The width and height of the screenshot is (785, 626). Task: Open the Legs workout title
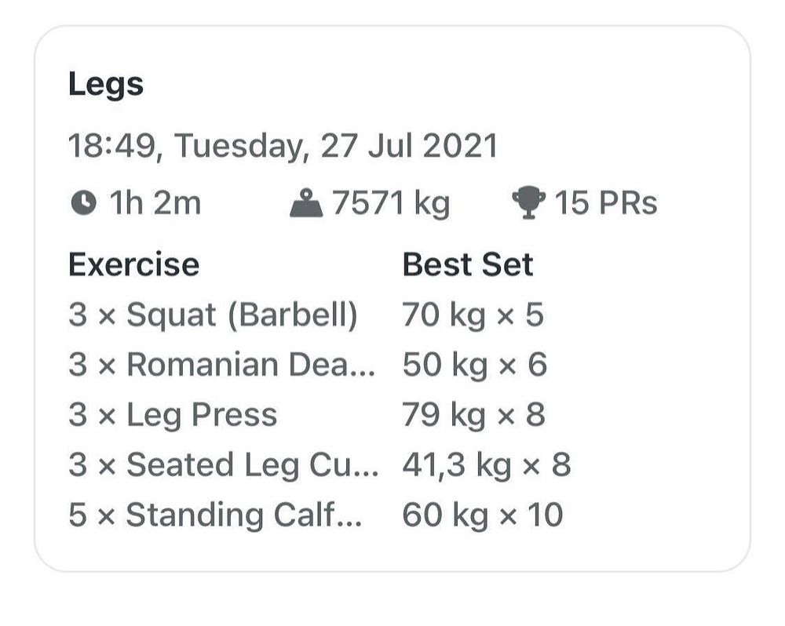point(106,84)
